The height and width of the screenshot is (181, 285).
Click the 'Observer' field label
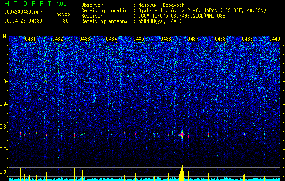click(x=92, y=5)
